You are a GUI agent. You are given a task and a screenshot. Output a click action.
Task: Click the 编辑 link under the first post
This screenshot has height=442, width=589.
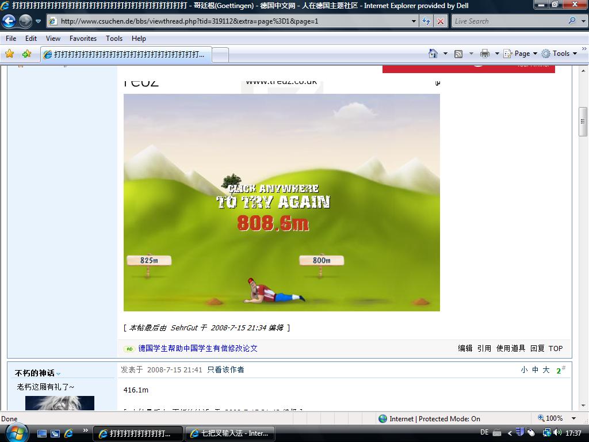pyautogui.click(x=465, y=348)
